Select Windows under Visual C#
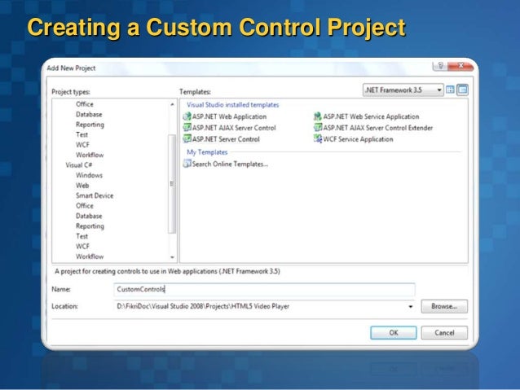520x390 pixels. [x=89, y=175]
